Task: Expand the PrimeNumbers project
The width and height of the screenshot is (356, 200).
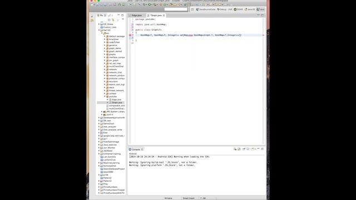Action: point(99,187)
